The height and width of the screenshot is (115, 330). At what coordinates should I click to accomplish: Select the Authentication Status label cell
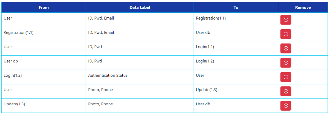140,77
